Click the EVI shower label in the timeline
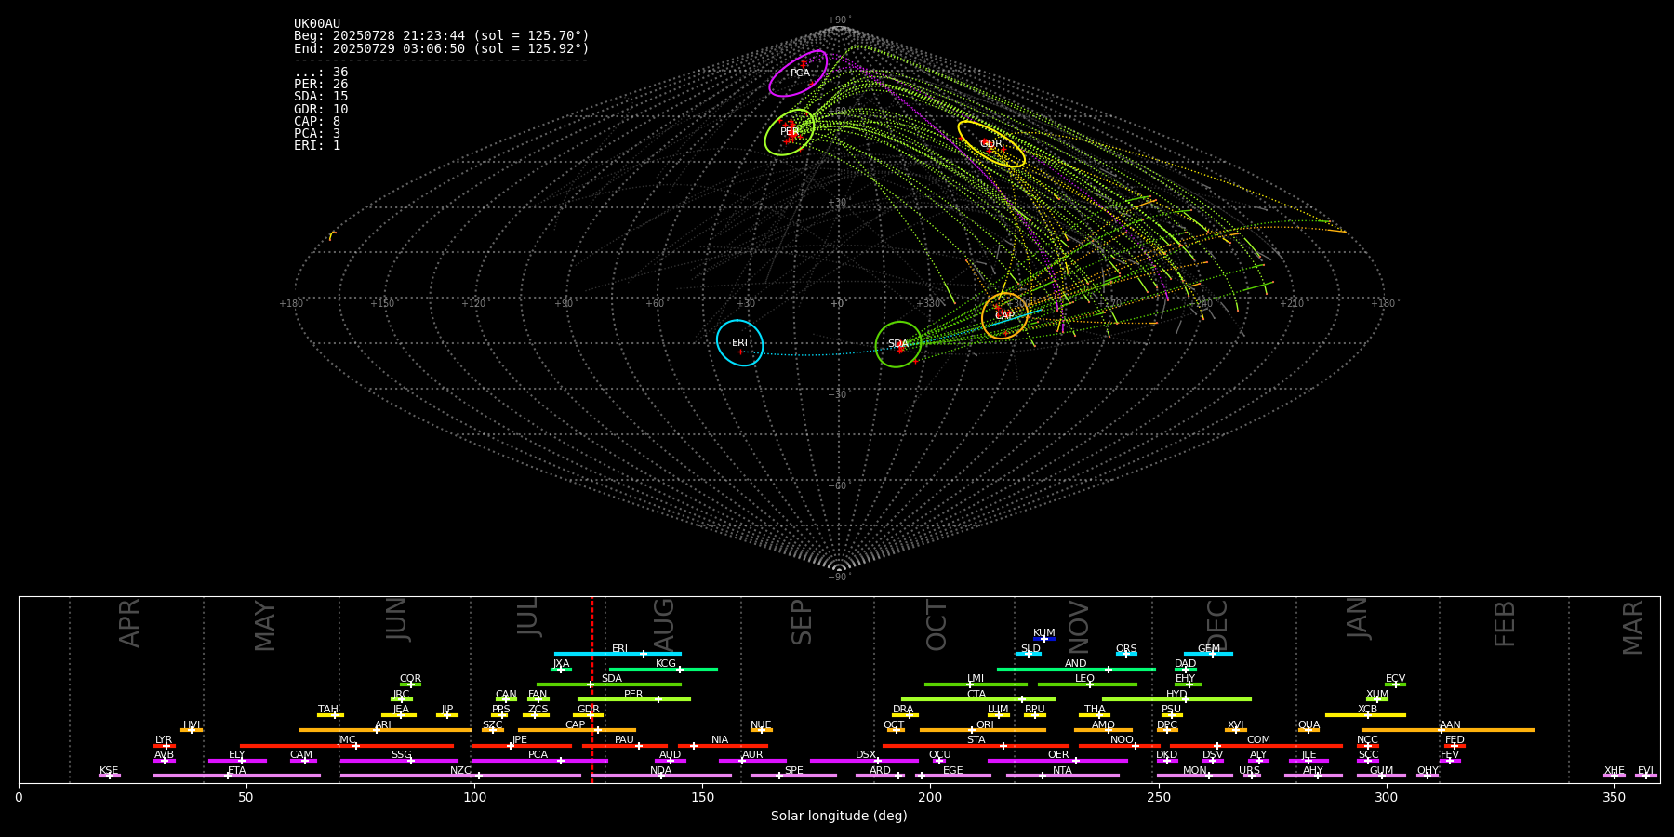The image size is (1674, 837). pyautogui.click(x=1645, y=771)
